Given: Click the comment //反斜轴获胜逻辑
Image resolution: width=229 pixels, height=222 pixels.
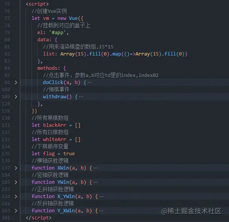Looking at the screenshot, I should click(53, 204).
